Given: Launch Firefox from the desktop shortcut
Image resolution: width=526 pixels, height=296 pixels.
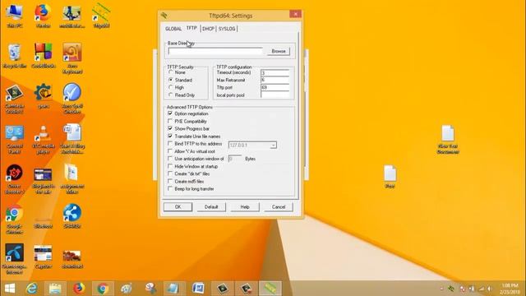Looking at the screenshot, I should click(43, 16).
